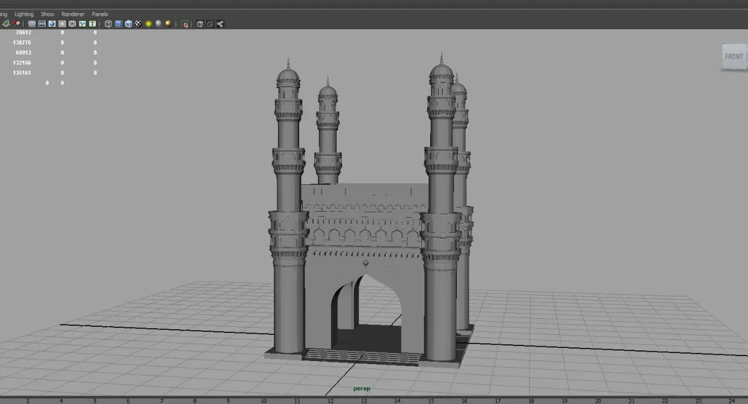Jump to frame 20 on timeline
Image resolution: width=748 pixels, height=404 pixels.
coord(598,401)
